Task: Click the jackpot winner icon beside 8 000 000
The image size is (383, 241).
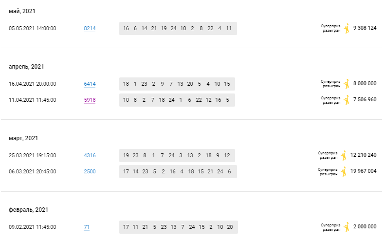Action: pyautogui.click(x=347, y=84)
